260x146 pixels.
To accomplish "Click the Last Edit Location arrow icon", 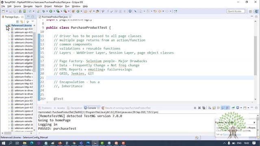I will [155, 11].
